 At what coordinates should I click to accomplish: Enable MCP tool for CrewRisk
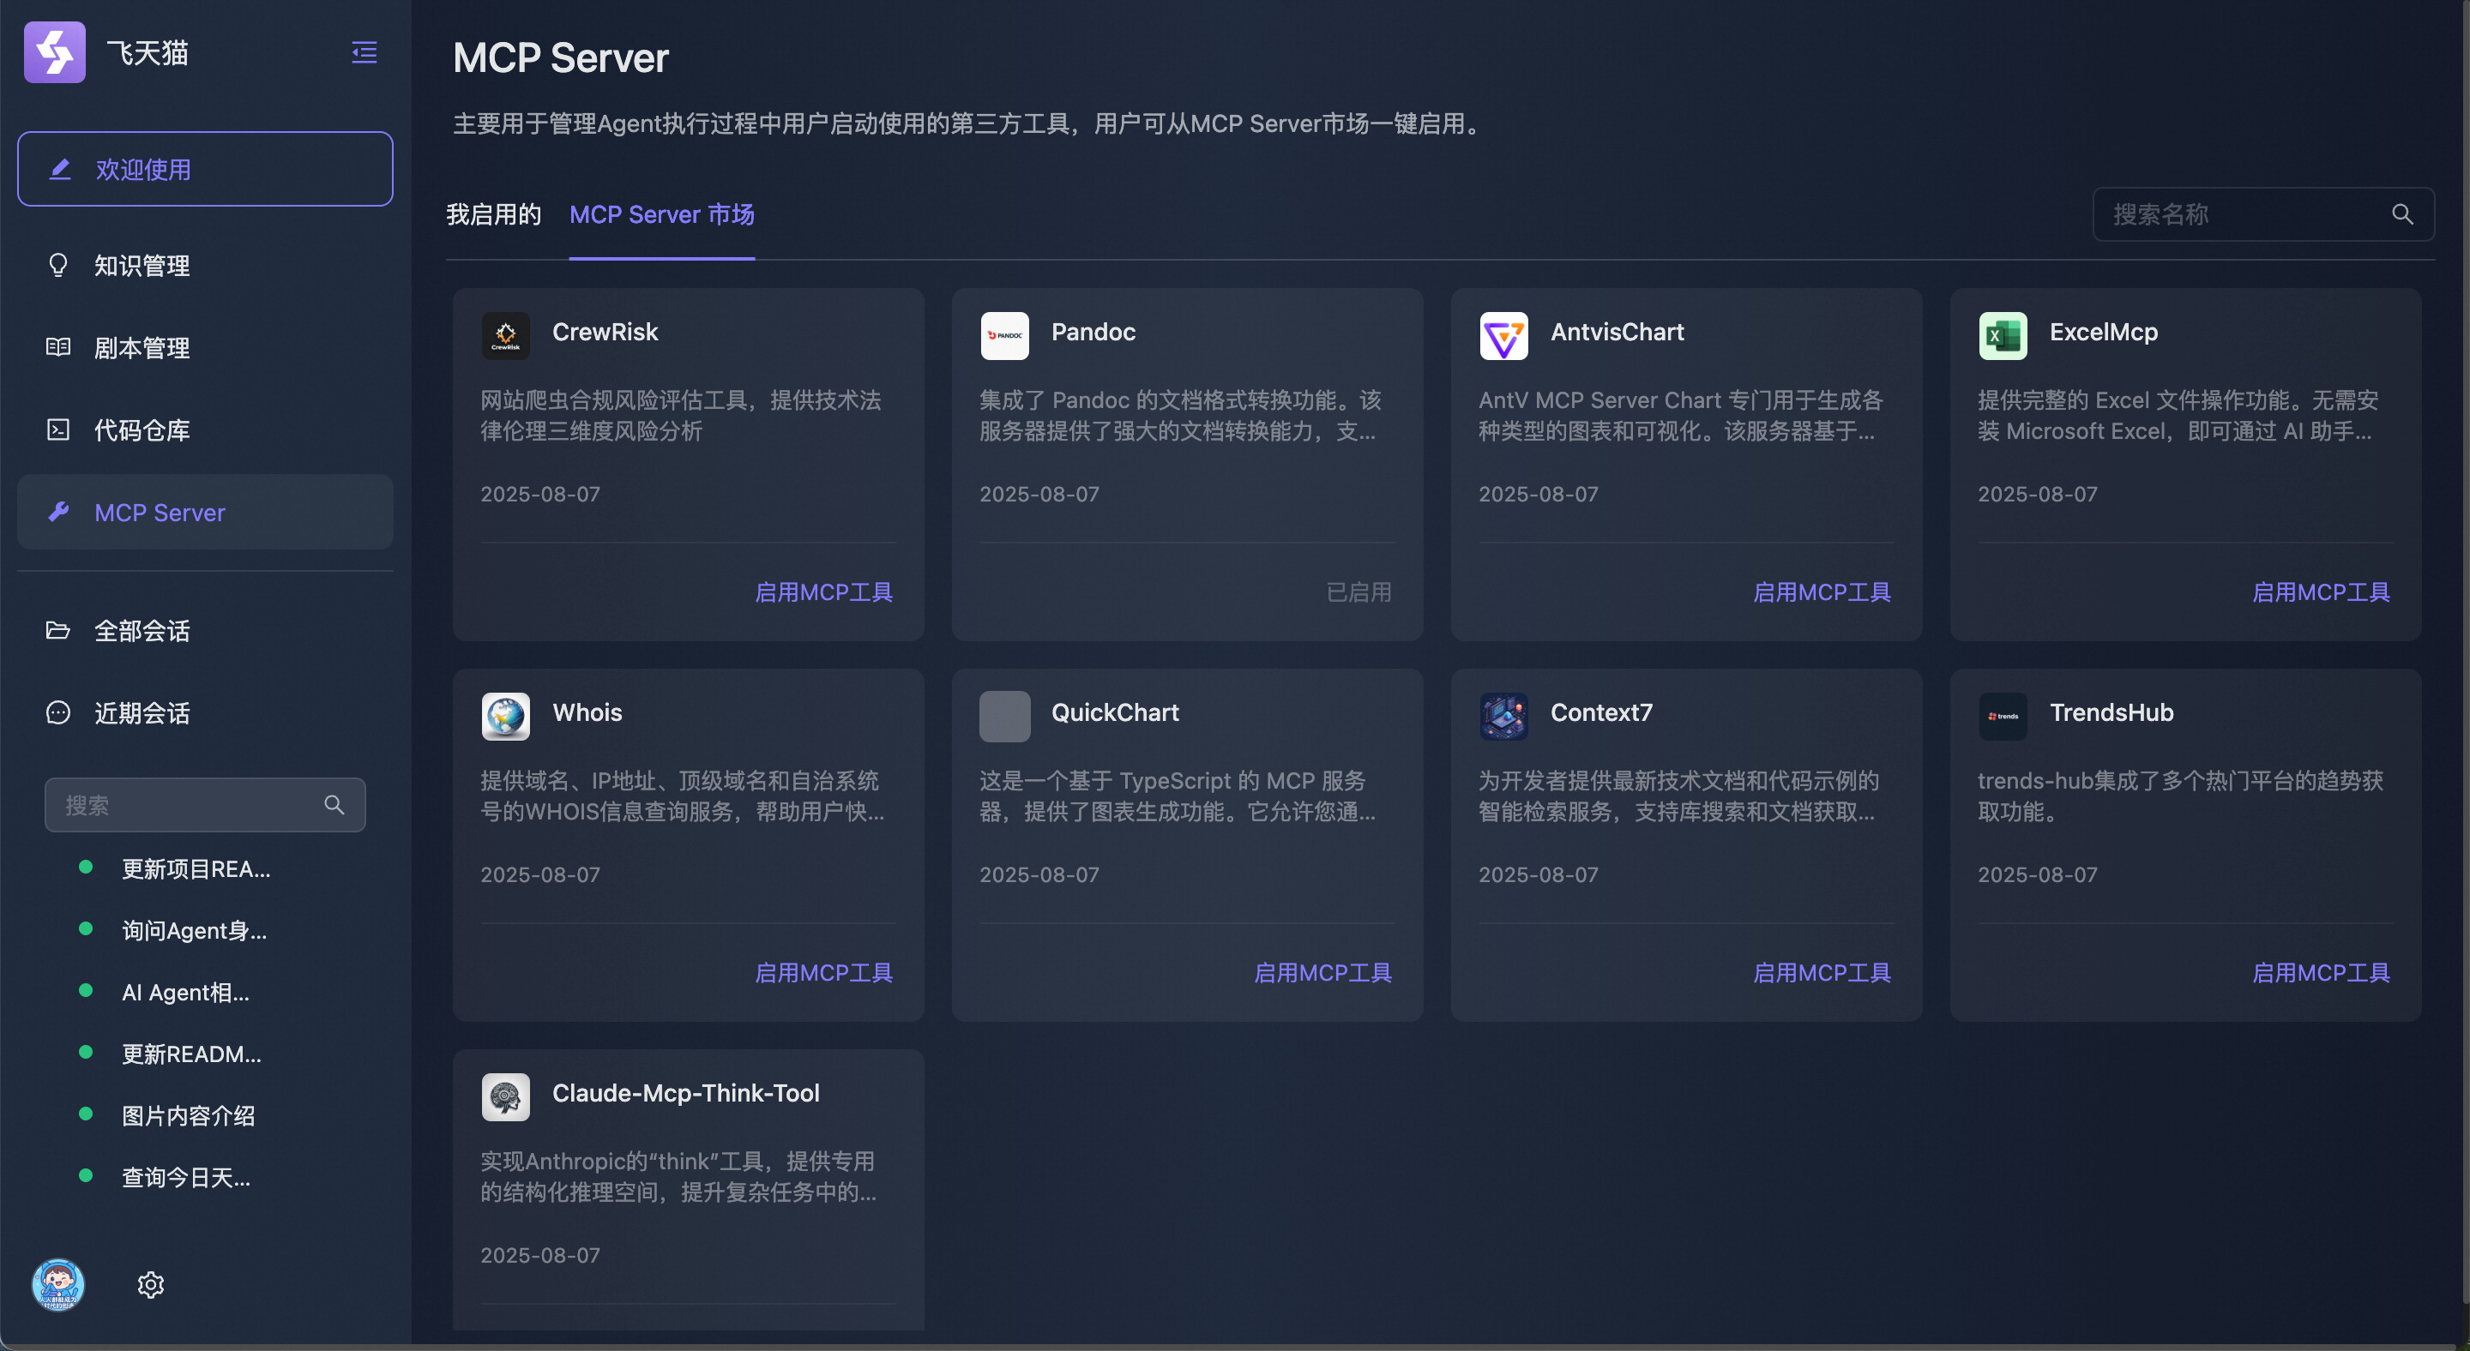[x=822, y=592]
